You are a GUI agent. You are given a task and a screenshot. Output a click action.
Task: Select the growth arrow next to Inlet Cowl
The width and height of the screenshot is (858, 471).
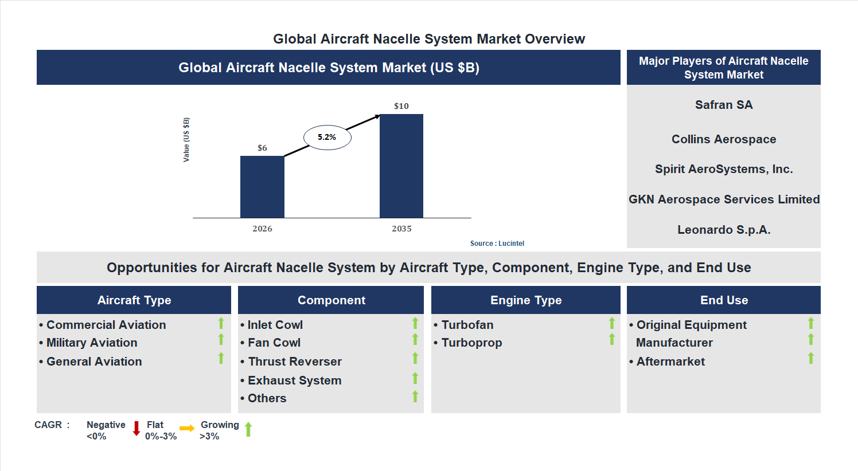pyautogui.click(x=415, y=324)
